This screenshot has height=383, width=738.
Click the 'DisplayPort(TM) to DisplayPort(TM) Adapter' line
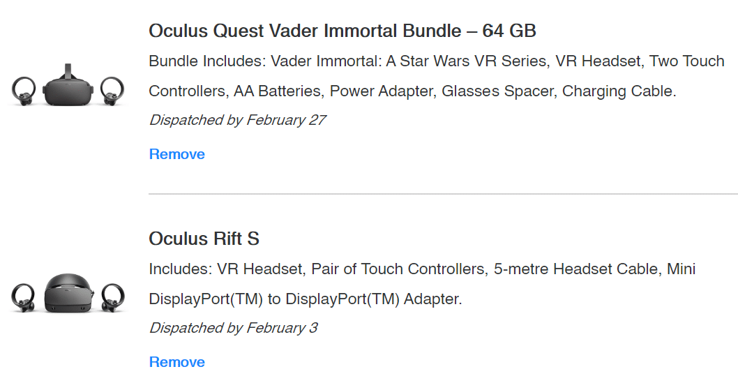306,299
